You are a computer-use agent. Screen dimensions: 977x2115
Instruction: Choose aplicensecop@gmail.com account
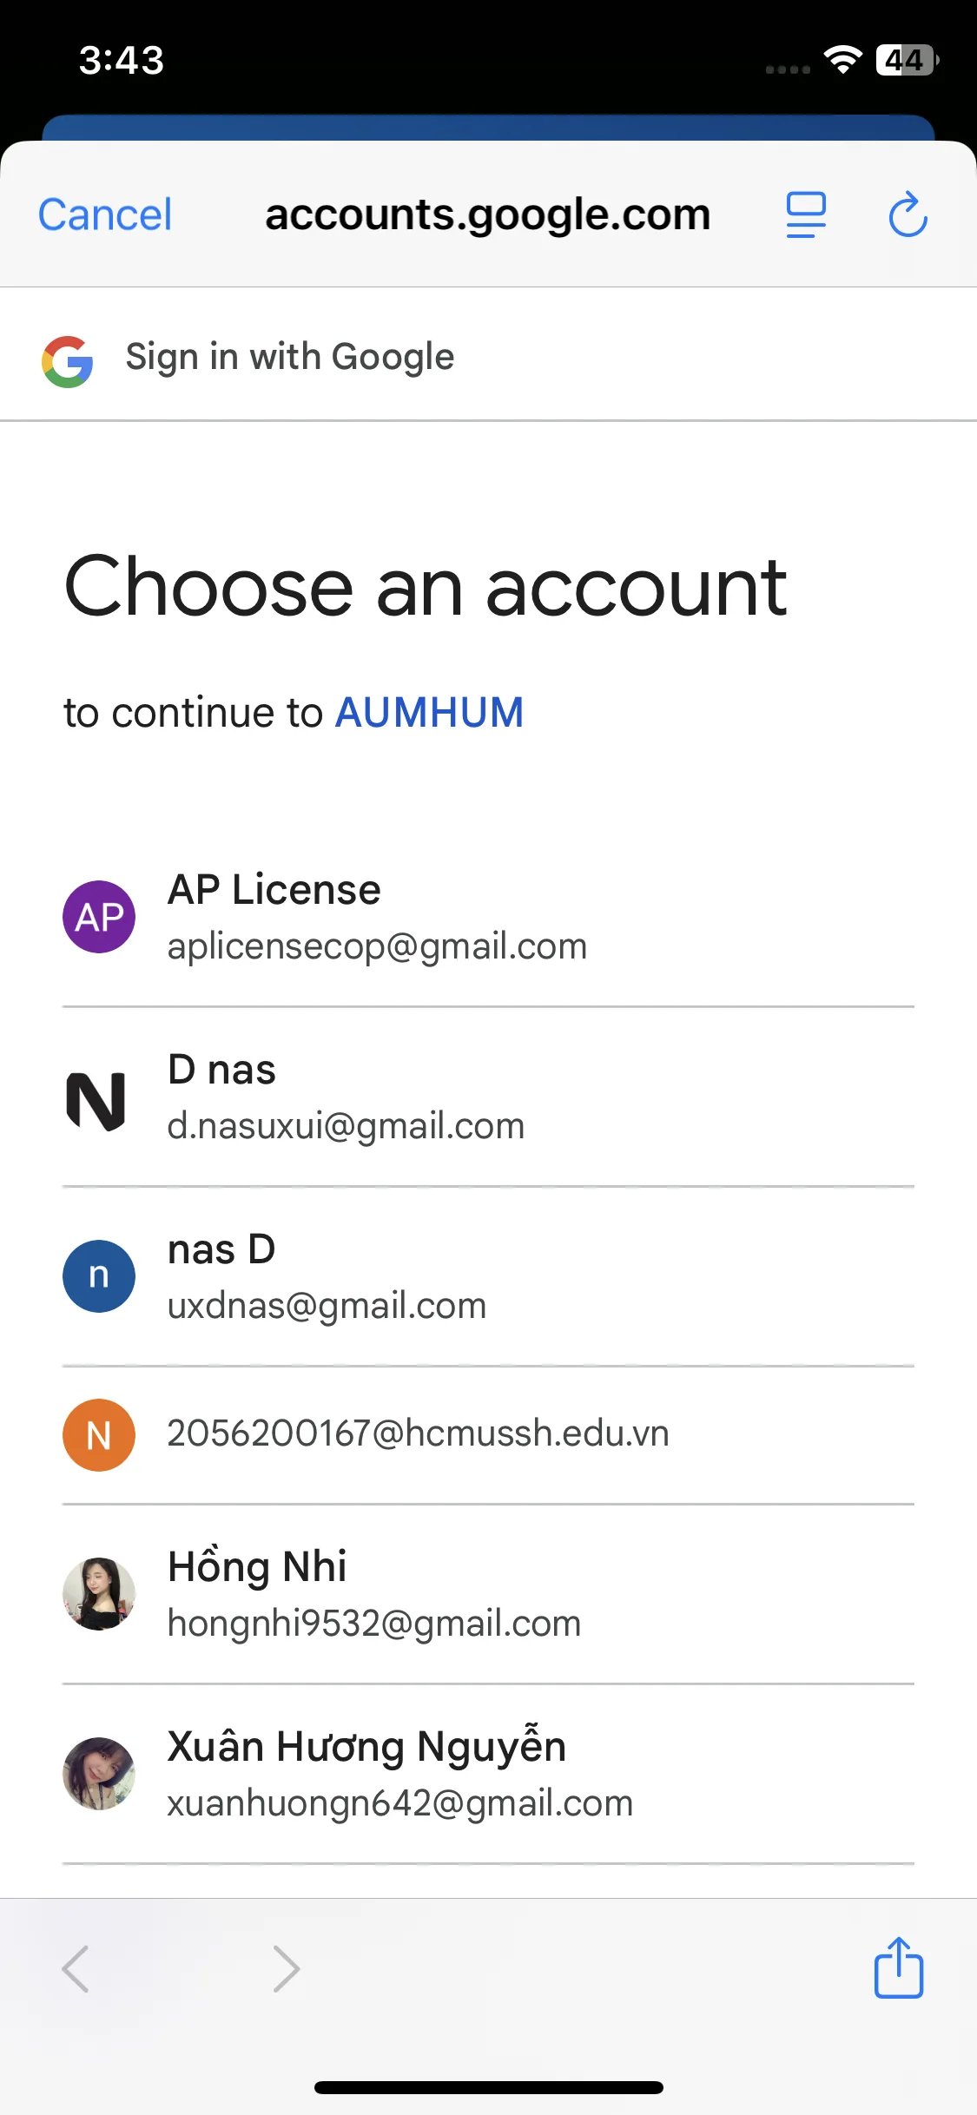(x=488, y=918)
